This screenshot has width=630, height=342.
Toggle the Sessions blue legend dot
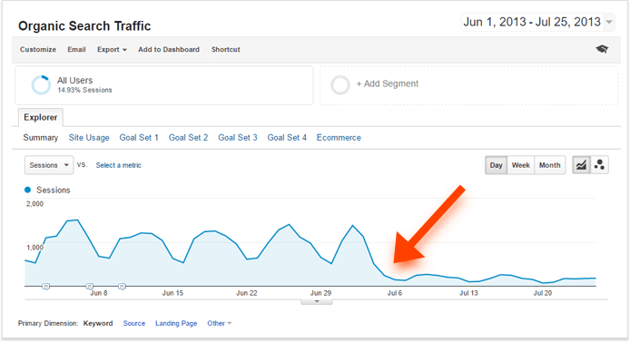point(28,190)
